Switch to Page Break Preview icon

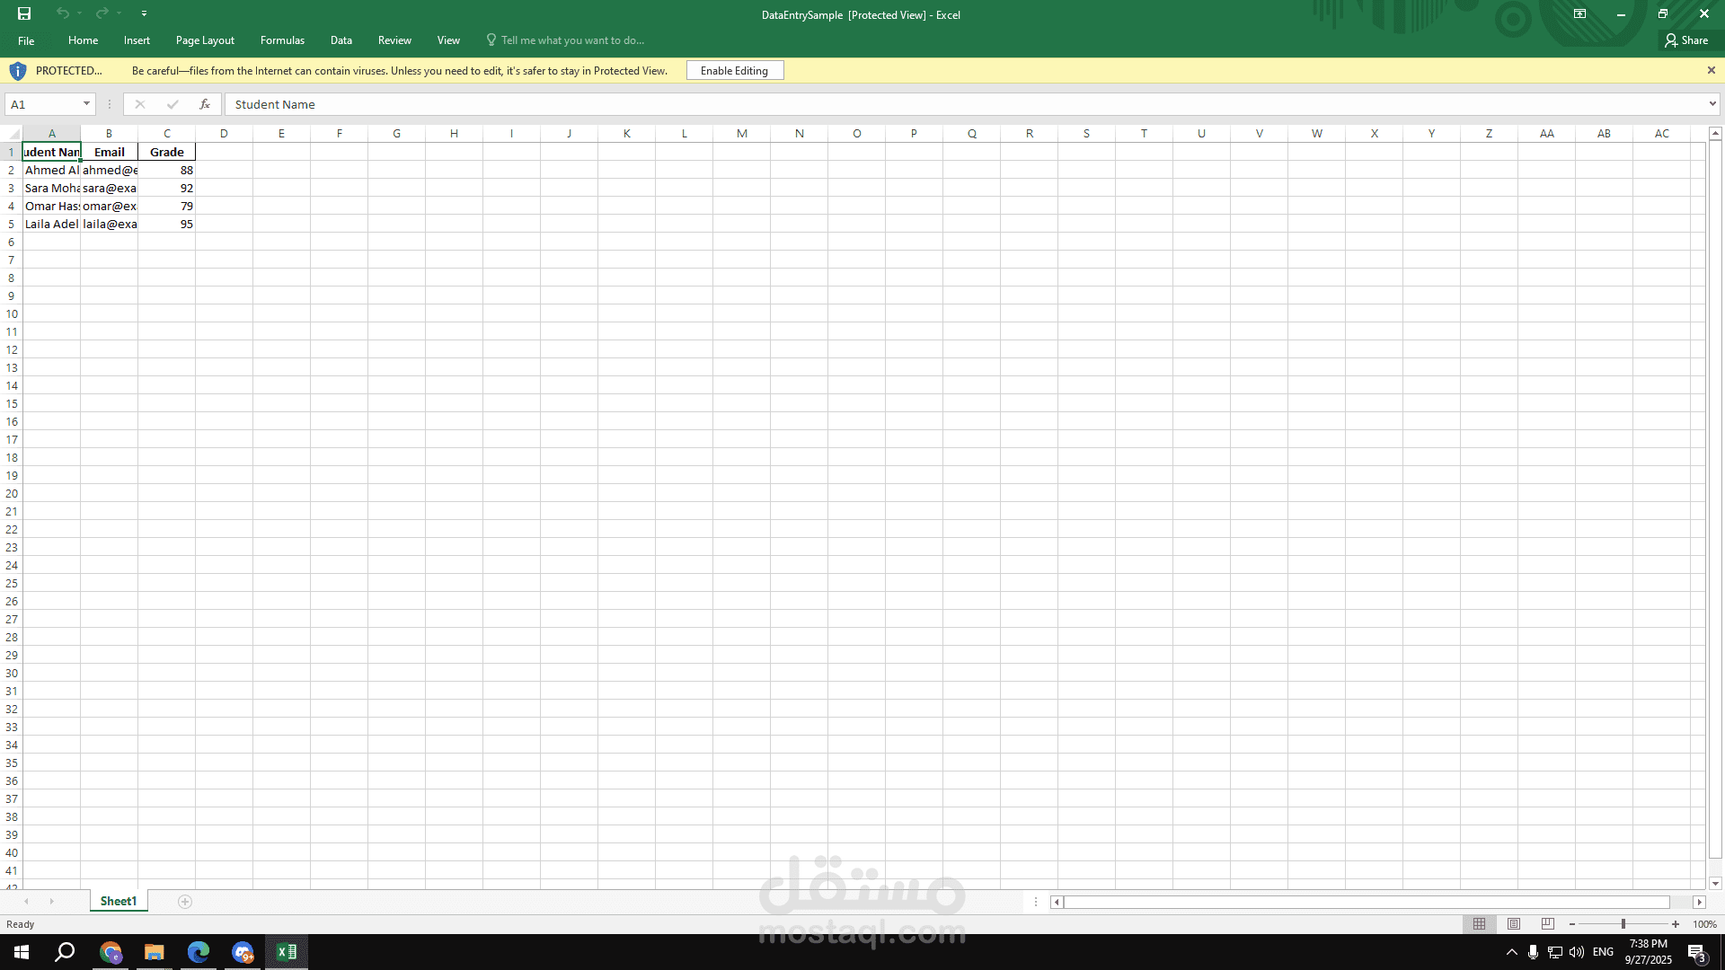1547,924
